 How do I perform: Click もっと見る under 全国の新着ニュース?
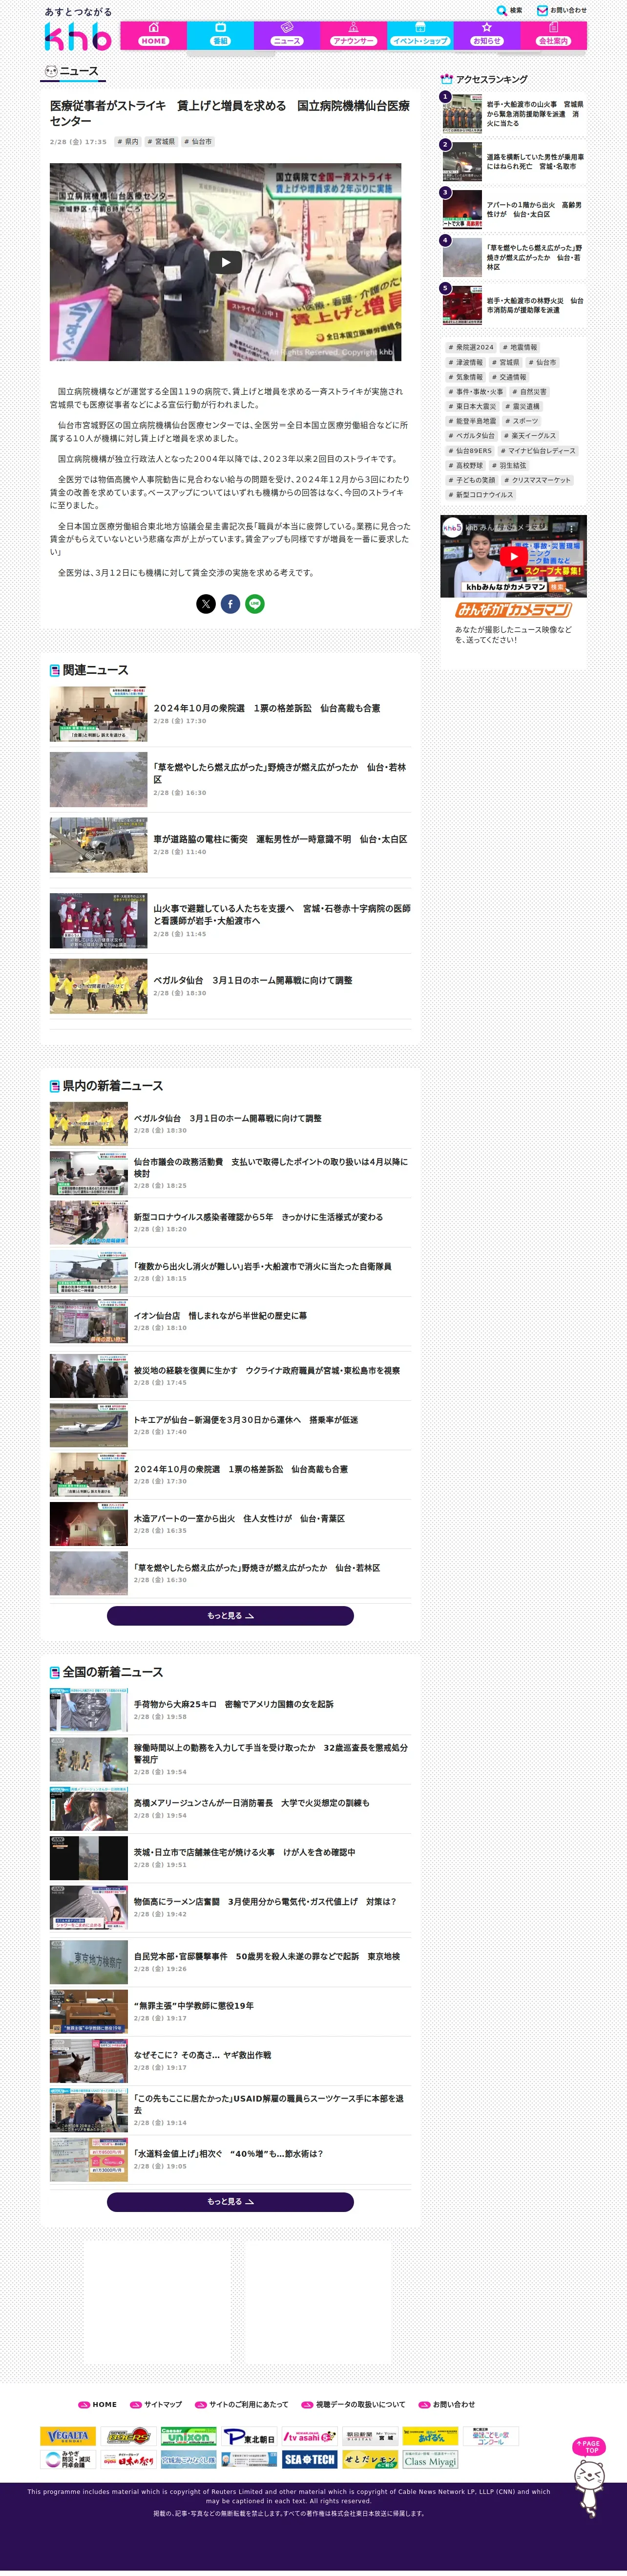point(230,2203)
